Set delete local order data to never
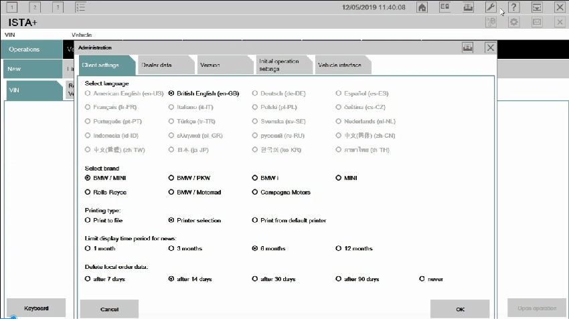The height and width of the screenshot is (319, 569). click(431, 279)
